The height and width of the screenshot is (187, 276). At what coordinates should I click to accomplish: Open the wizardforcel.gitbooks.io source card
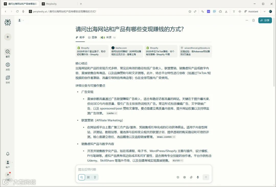pos(195,51)
